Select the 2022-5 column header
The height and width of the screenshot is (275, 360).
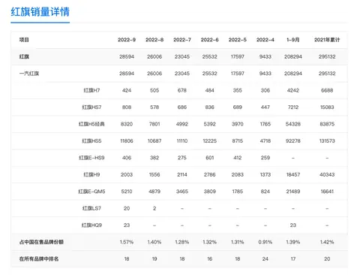(238, 40)
